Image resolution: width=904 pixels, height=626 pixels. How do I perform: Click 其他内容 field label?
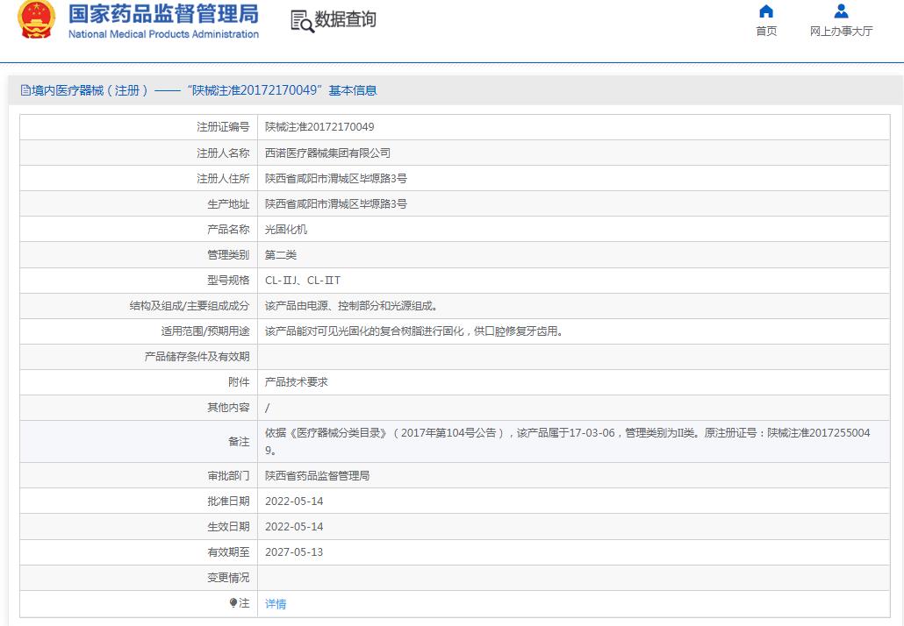[228, 408]
